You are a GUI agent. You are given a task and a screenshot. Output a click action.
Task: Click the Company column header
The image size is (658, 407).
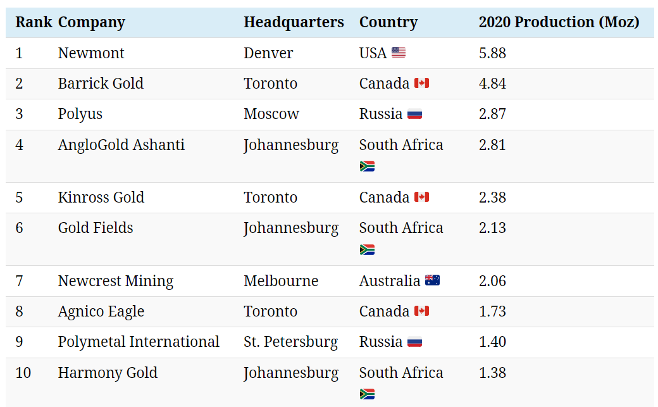(91, 22)
